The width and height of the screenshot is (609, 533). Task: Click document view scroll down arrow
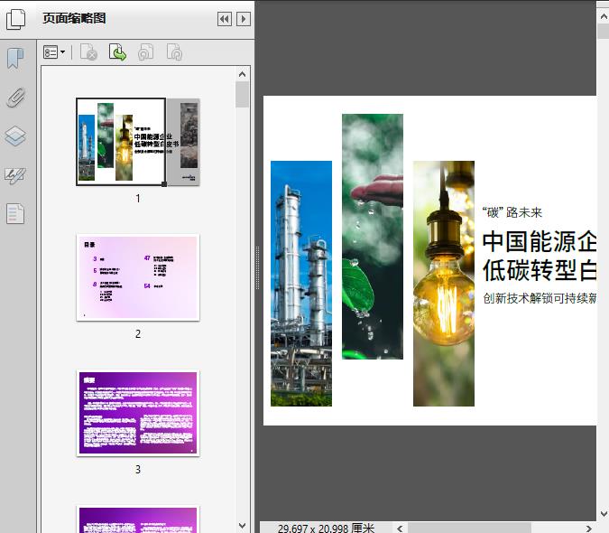point(604,513)
